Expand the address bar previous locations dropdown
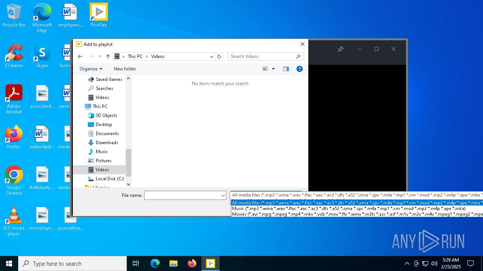Viewport: 483px width, 271px height. click(212, 56)
